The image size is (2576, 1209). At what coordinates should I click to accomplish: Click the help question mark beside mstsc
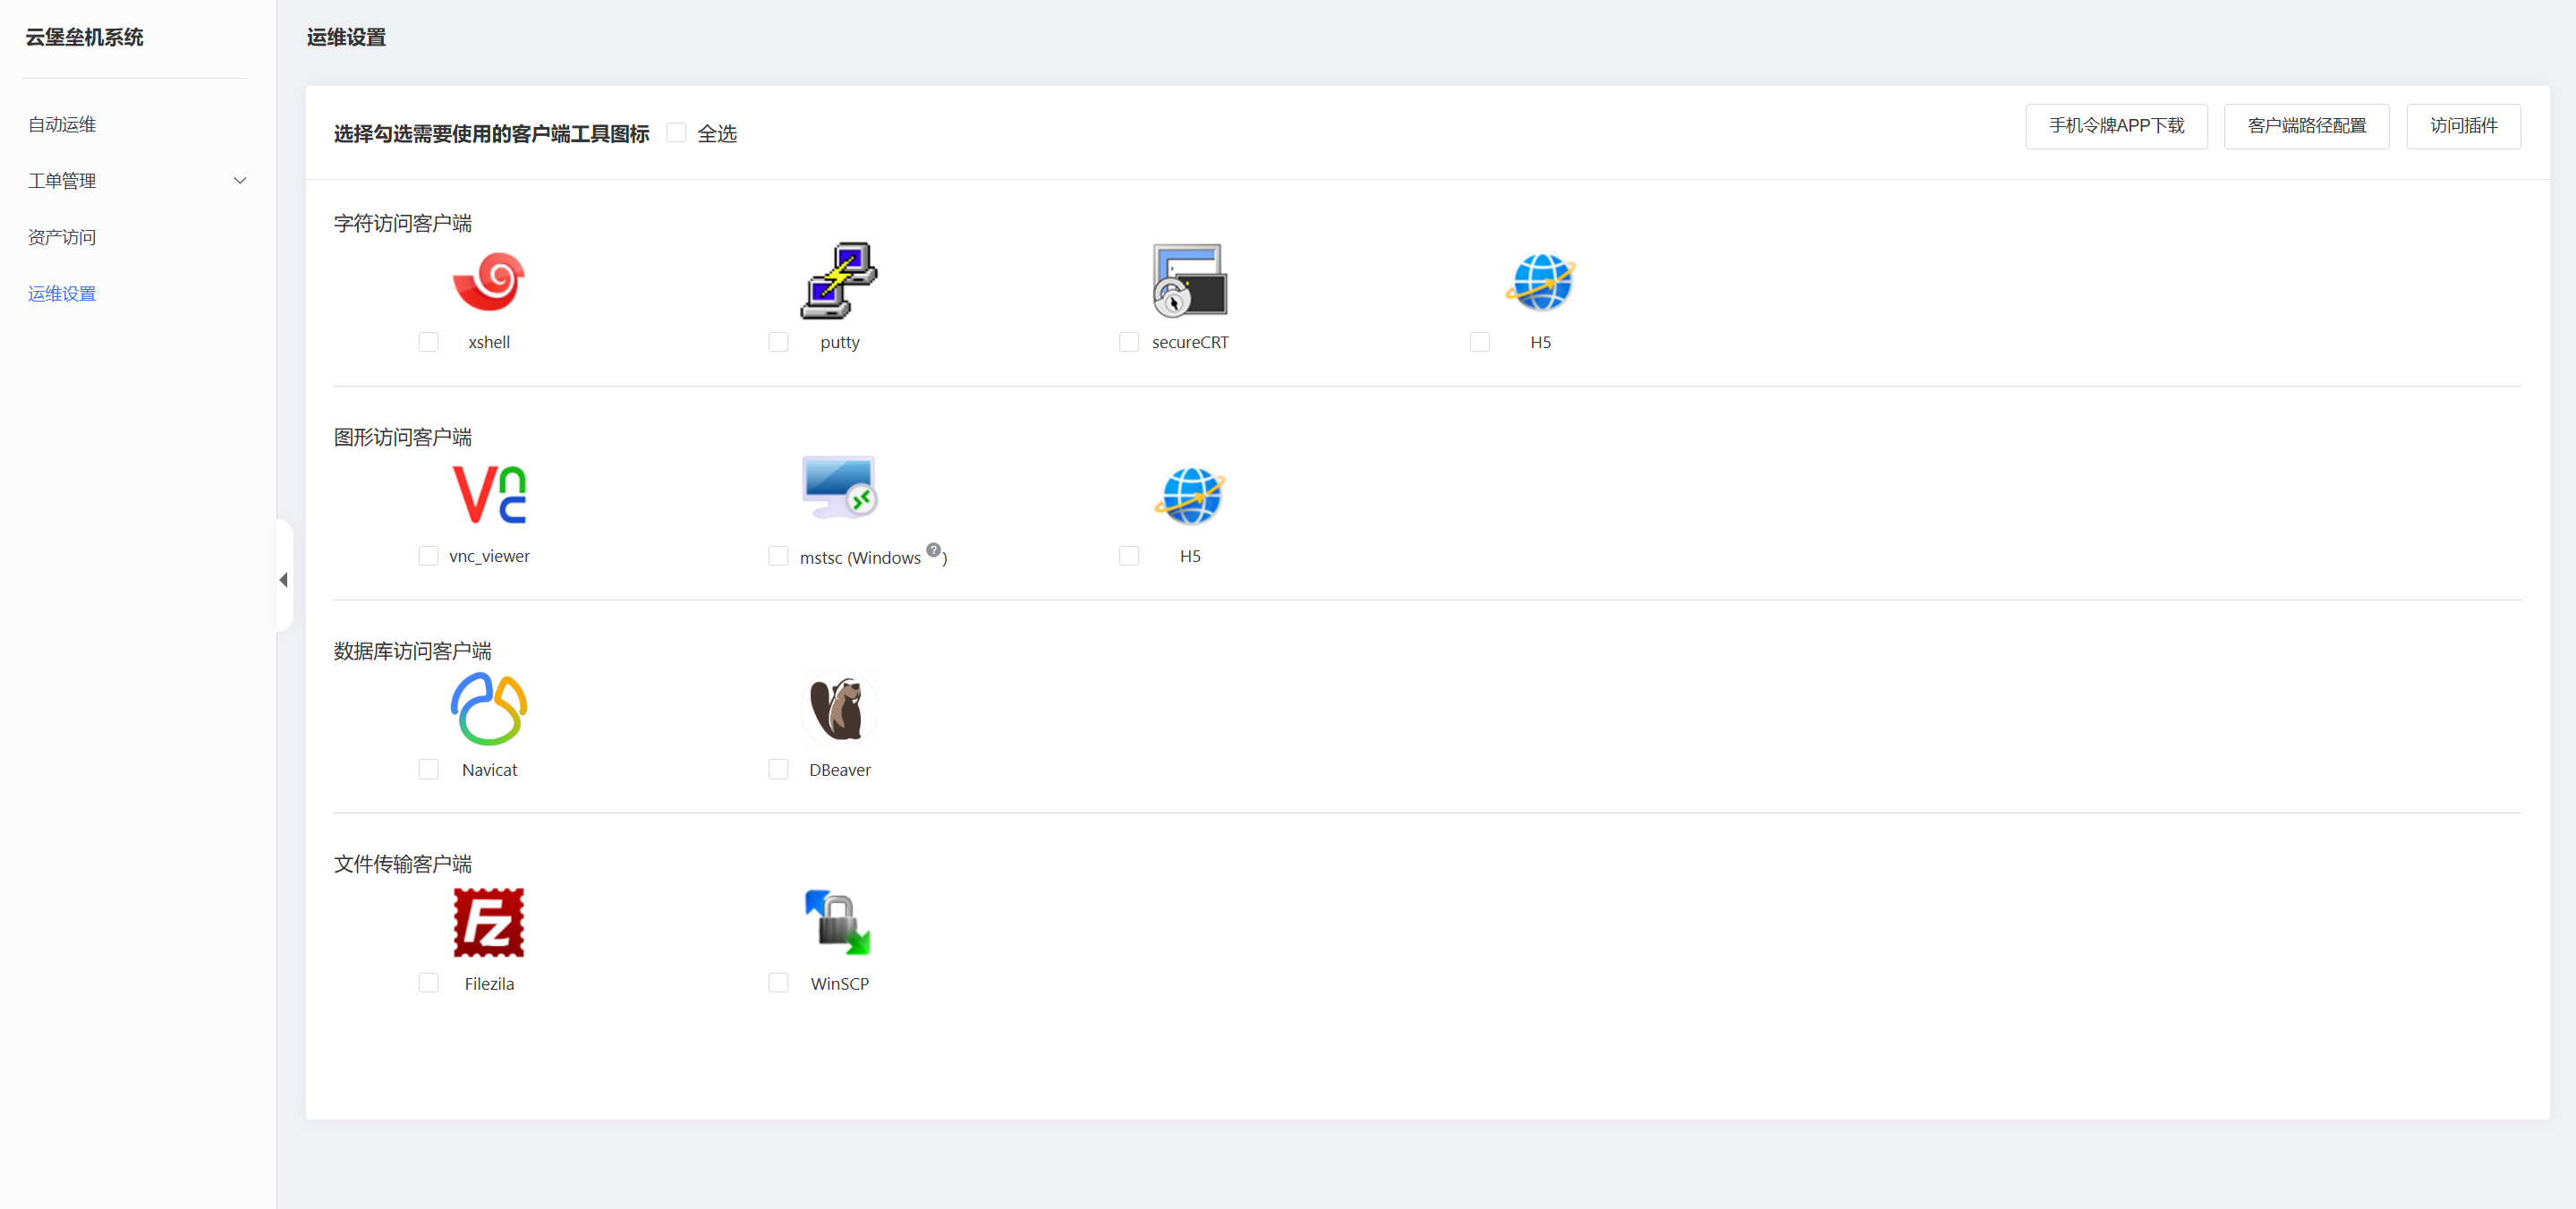pos(933,549)
